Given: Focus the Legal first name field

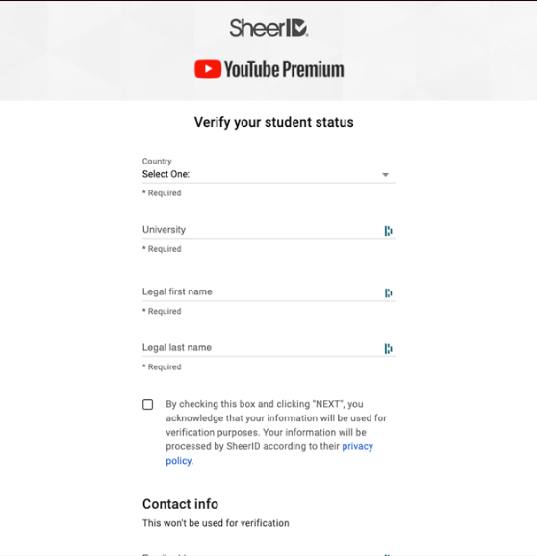Looking at the screenshot, I should click(268, 292).
